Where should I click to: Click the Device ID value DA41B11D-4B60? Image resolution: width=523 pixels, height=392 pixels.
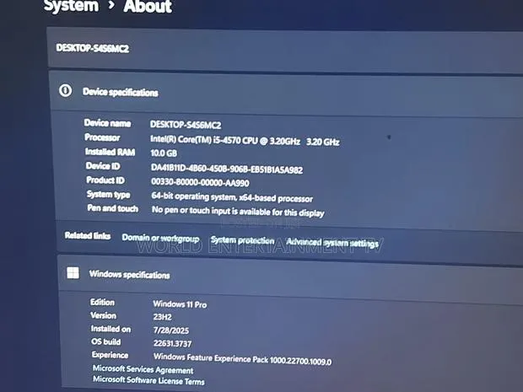(x=227, y=168)
